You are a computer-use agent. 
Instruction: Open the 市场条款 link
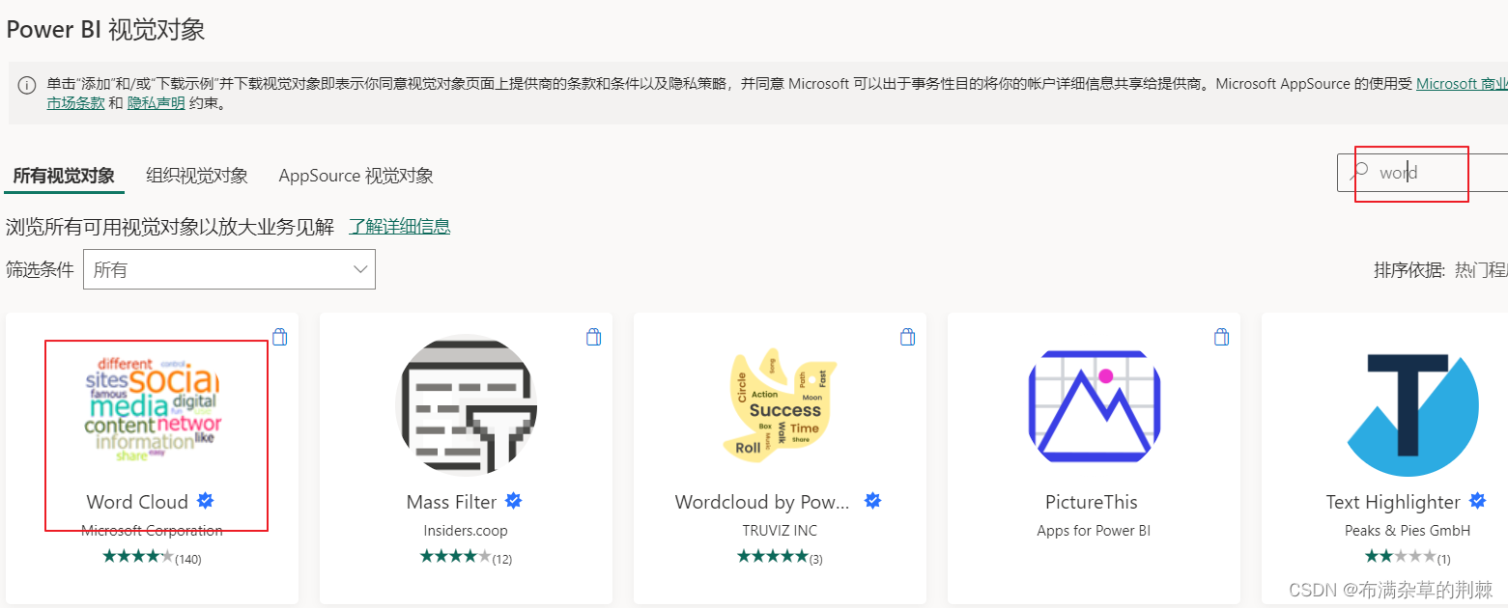pos(75,102)
